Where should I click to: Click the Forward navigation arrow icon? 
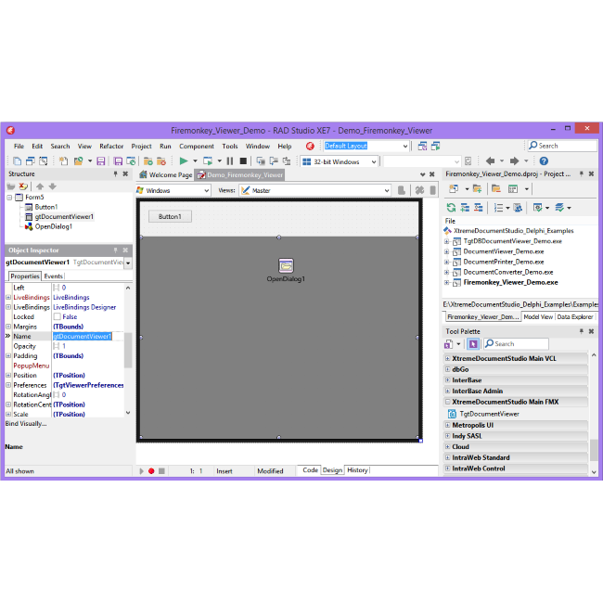[514, 161]
